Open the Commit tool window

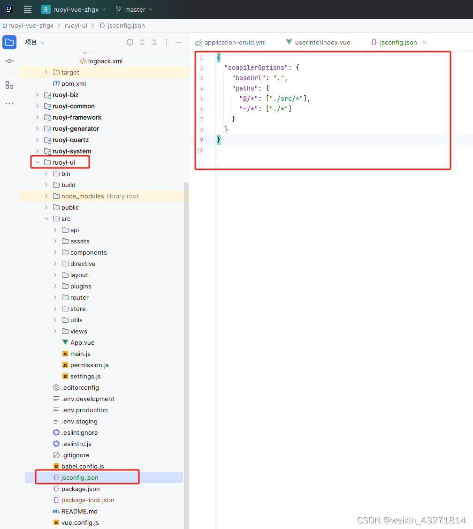click(9, 60)
